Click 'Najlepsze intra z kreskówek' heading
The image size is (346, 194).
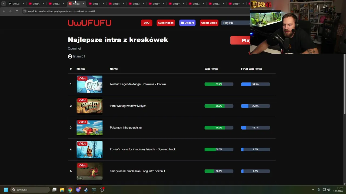point(118,40)
